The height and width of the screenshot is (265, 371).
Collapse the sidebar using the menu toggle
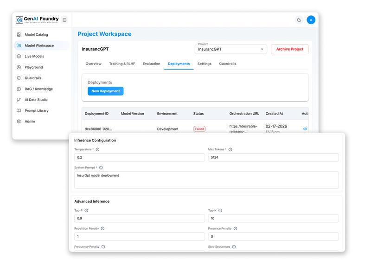pyautogui.click(x=64, y=20)
